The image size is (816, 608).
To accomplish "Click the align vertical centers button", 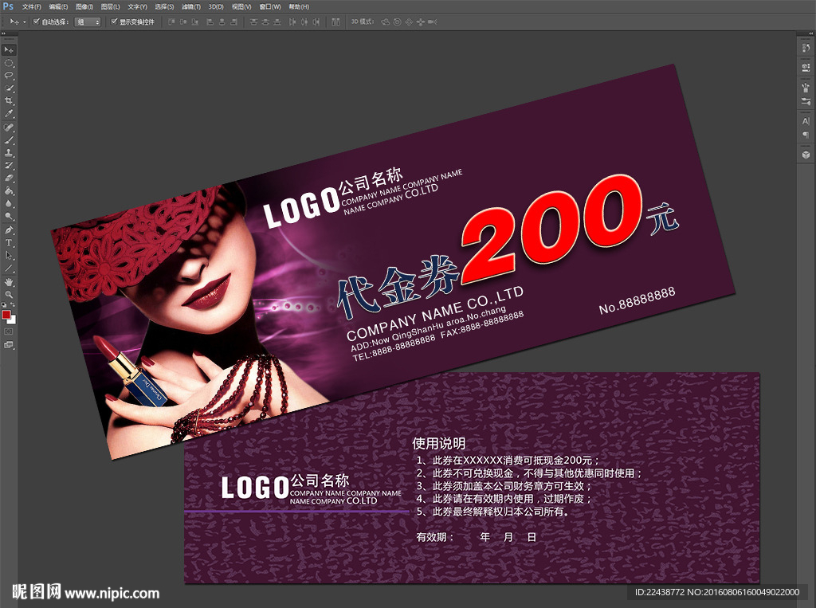I will tap(183, 22).
